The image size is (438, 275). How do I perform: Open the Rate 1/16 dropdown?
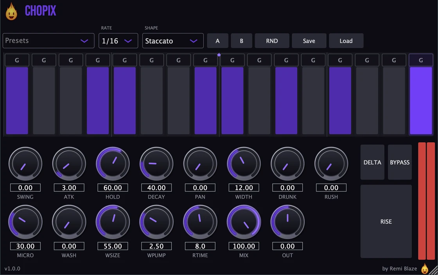[118, 41]
